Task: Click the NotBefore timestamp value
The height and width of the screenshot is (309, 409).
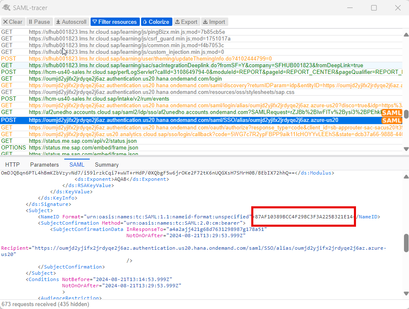Action: click(x=133, y=279)
